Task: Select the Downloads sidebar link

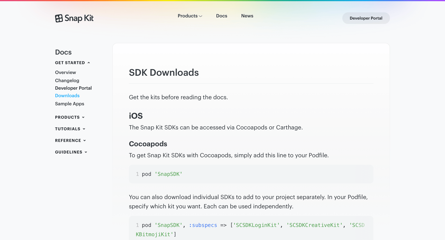Action: 67,96
